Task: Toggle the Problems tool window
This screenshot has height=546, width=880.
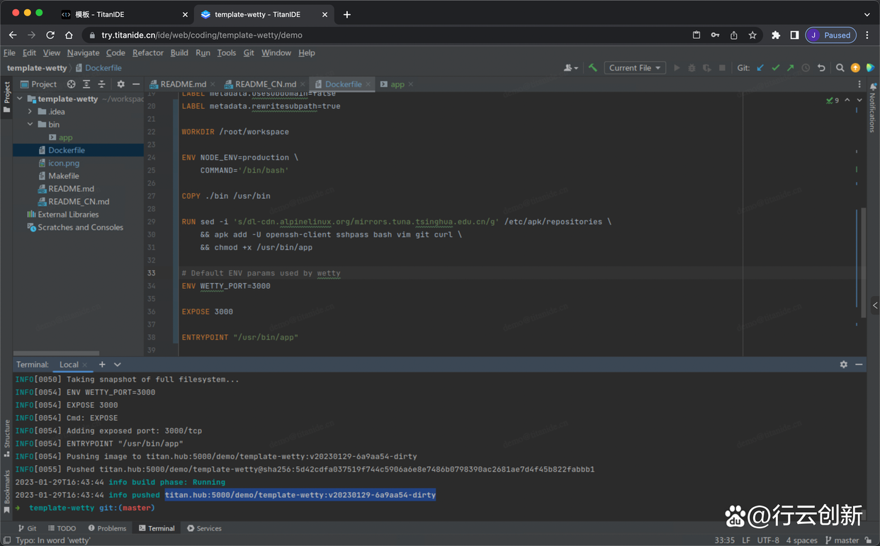Action: point(107,528)
